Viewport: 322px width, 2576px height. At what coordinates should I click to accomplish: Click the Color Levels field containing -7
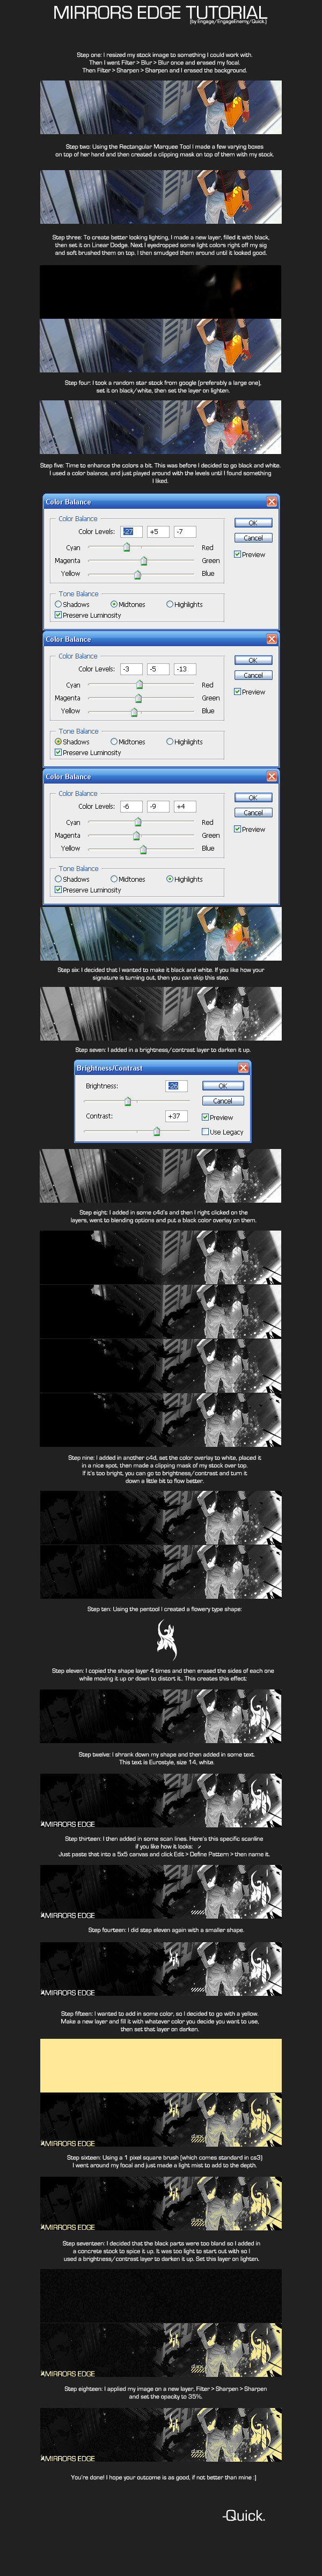(x=185, y=532)
